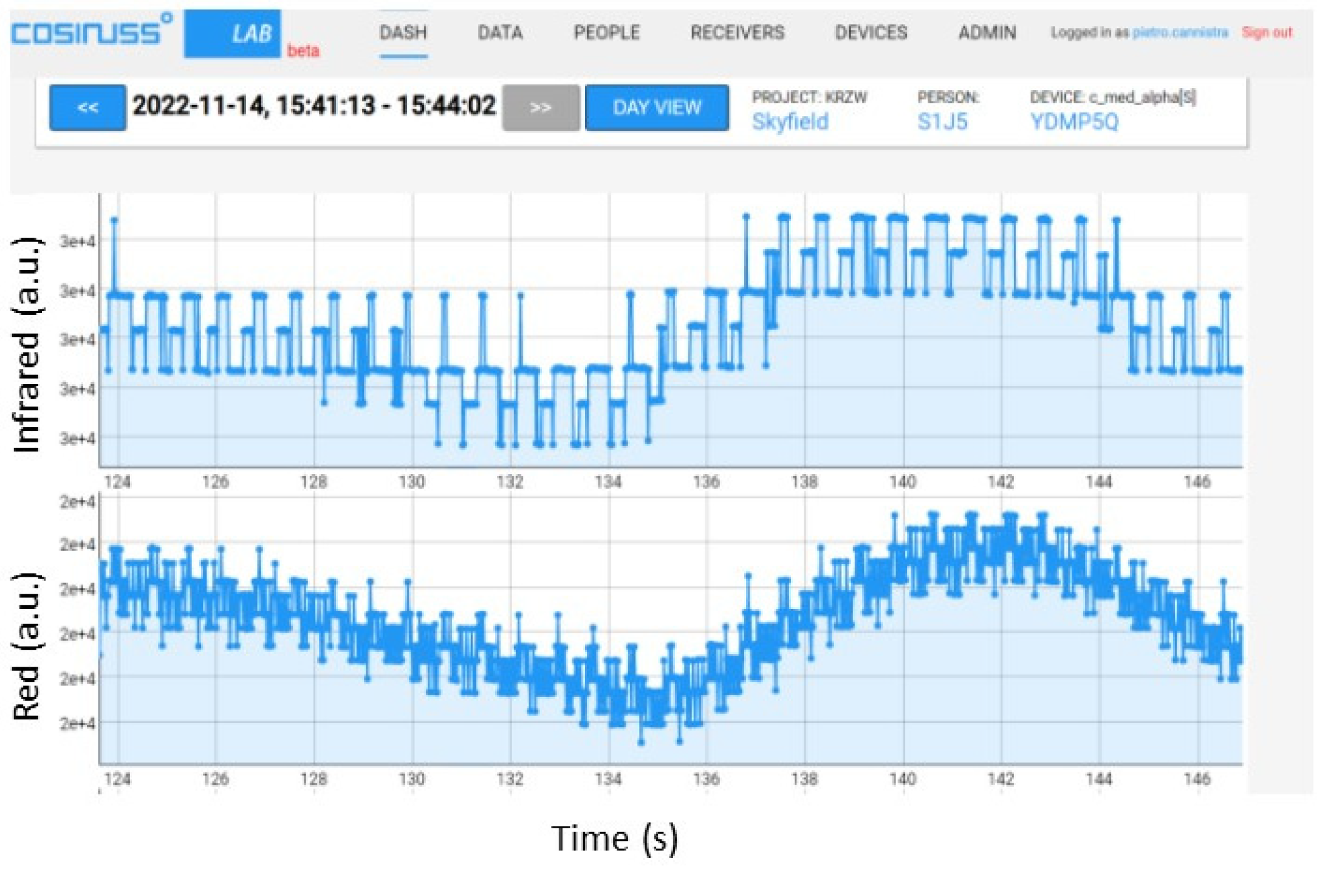Open person S1J5 link
The image size is (1328, 869).
(x=942, y=122)
